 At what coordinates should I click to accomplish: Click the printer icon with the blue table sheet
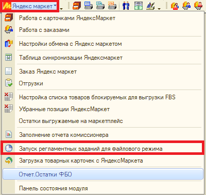89,6
